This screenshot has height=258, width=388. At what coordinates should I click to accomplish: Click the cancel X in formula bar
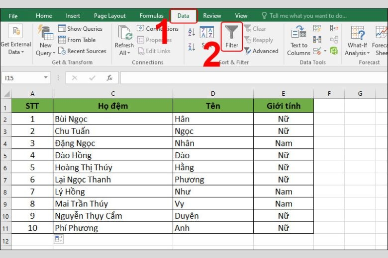click(x=75, y=78)
